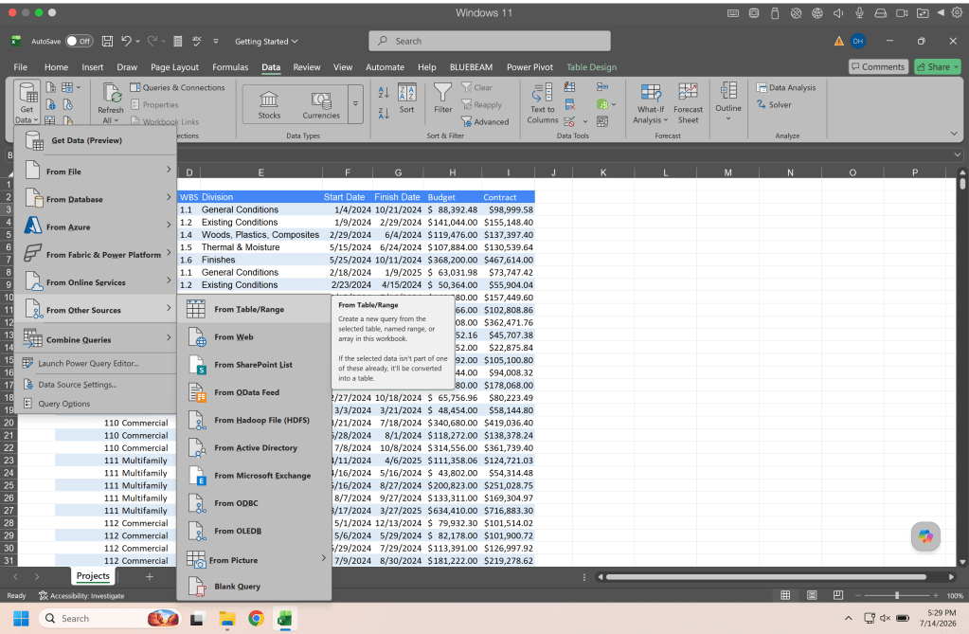Expand the Data Types gallery arrow

(x=355, y=104)
